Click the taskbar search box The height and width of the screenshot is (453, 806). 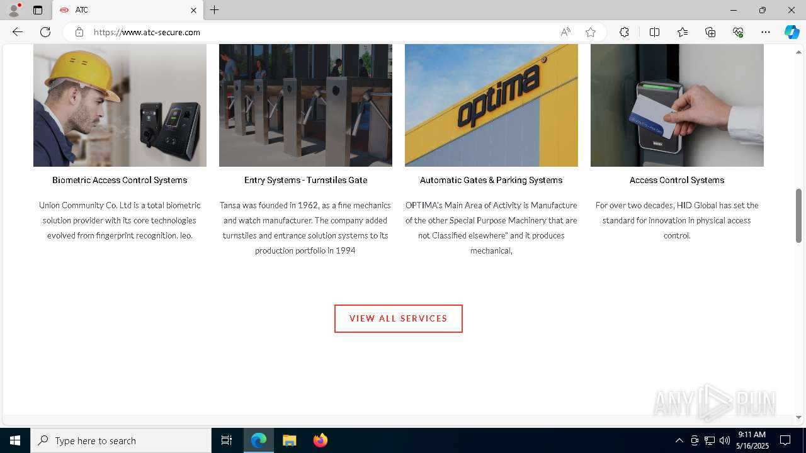(121, 440)
